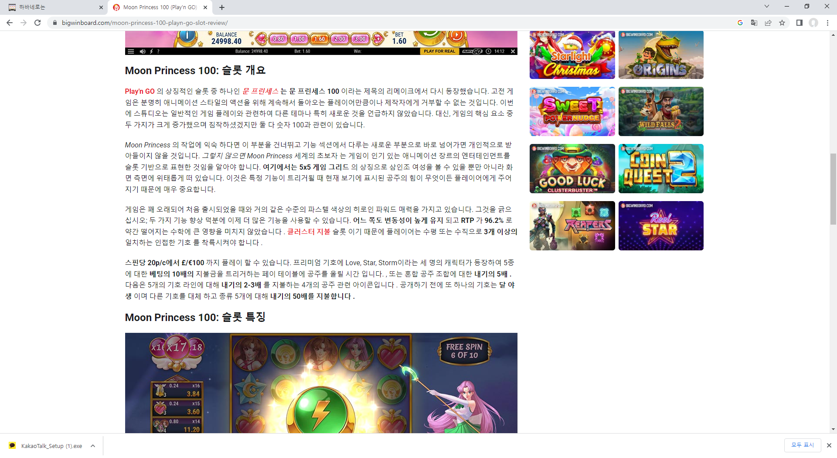Open the Chrome profile avatar

coord(813,23)
